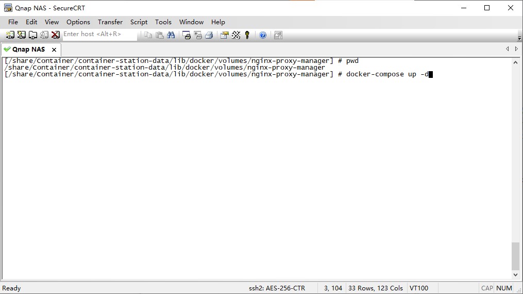The image size is (523, 294).
Task: Click the terminal scrollbar up arrow
Action: [515, 62]
